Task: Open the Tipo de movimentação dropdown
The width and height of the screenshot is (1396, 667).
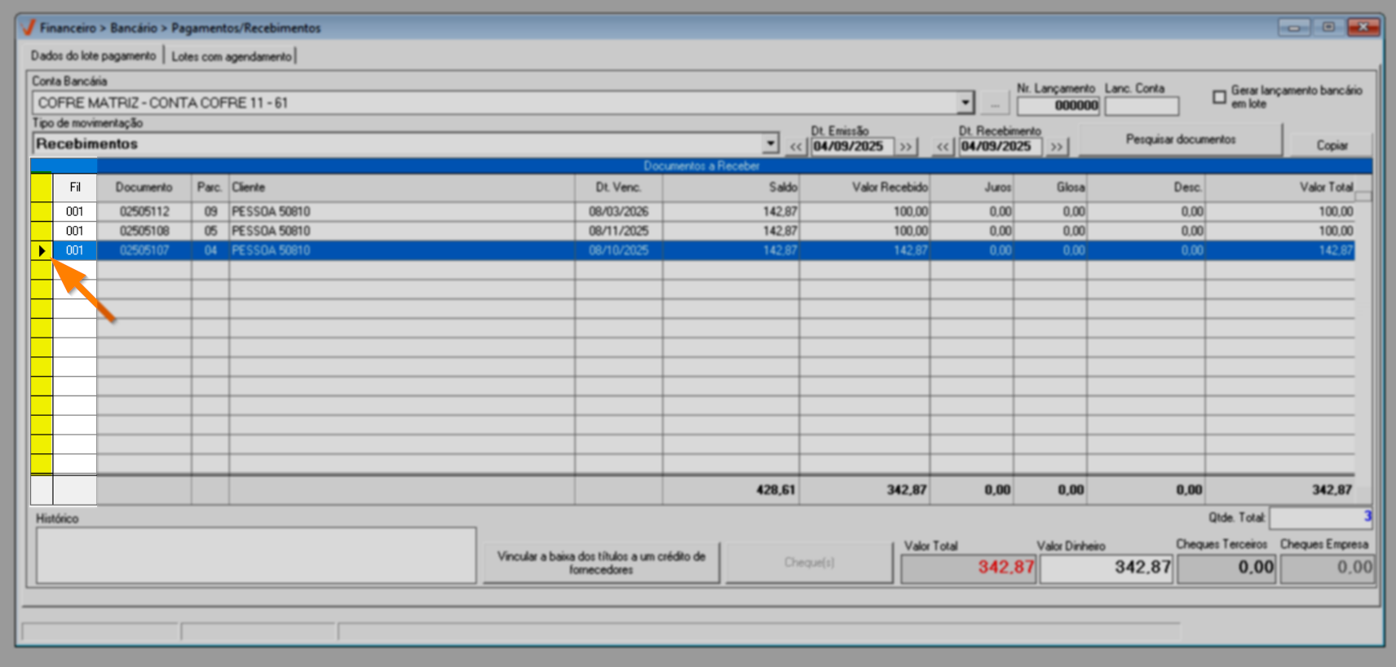Action: [x=771, y=144]
